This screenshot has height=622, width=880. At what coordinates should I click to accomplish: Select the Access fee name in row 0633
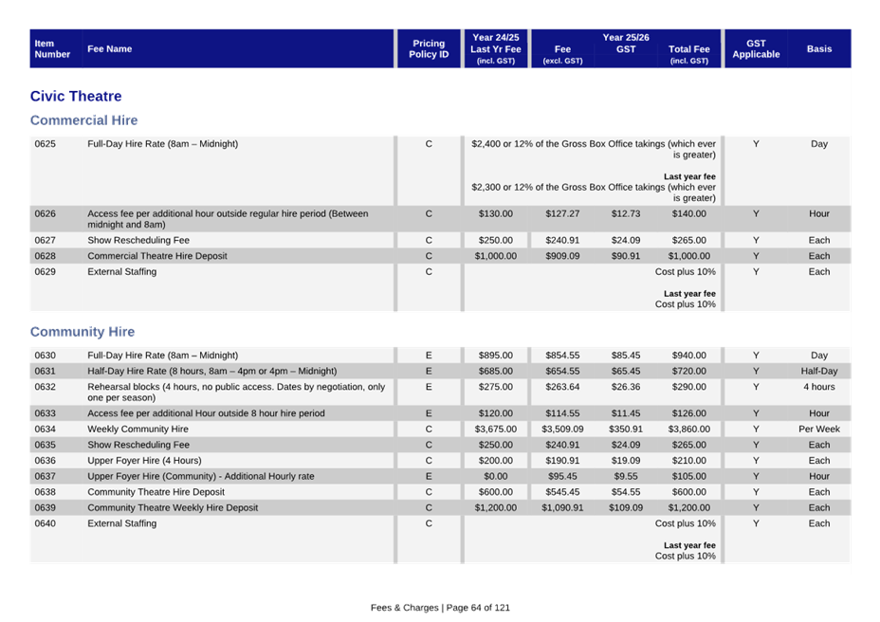[x=206, y=413]
